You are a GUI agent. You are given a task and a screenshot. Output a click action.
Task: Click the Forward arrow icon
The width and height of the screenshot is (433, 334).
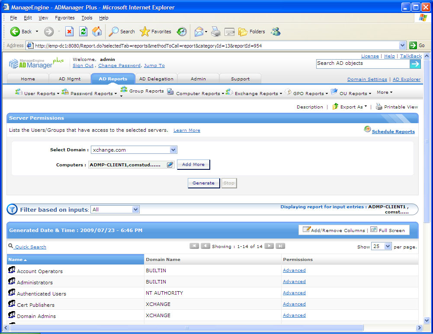tap(49, 32)
